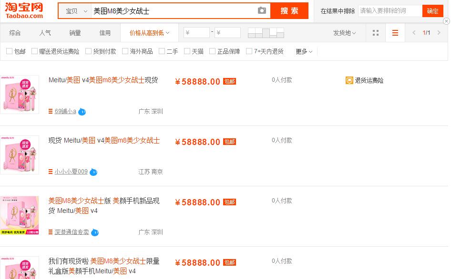Sort results by 销量
Image resolution: width=451 pixels, height=279 pixels.
75,33
